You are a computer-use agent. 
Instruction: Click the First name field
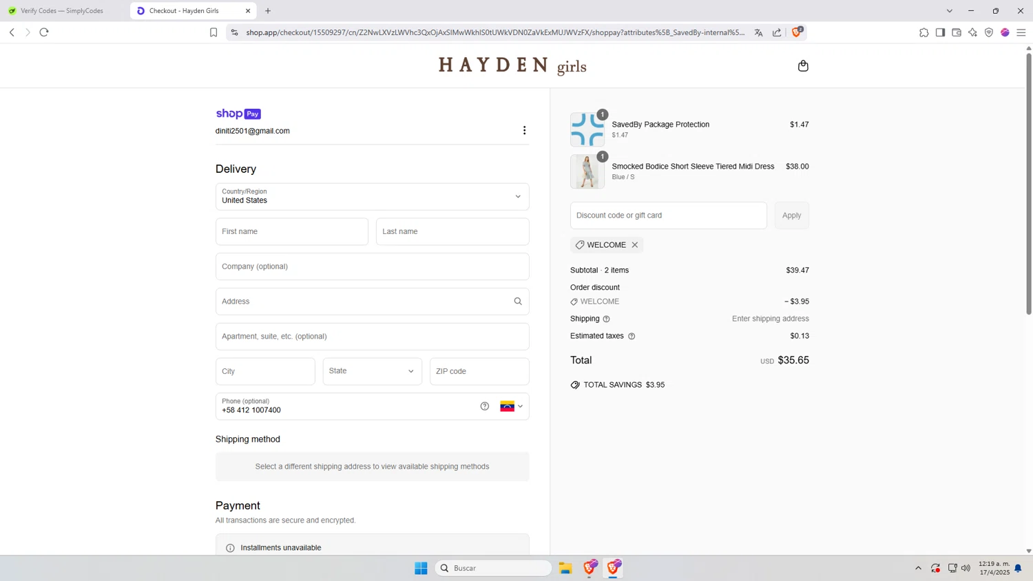pyautogui.click(x=292, y=232)
